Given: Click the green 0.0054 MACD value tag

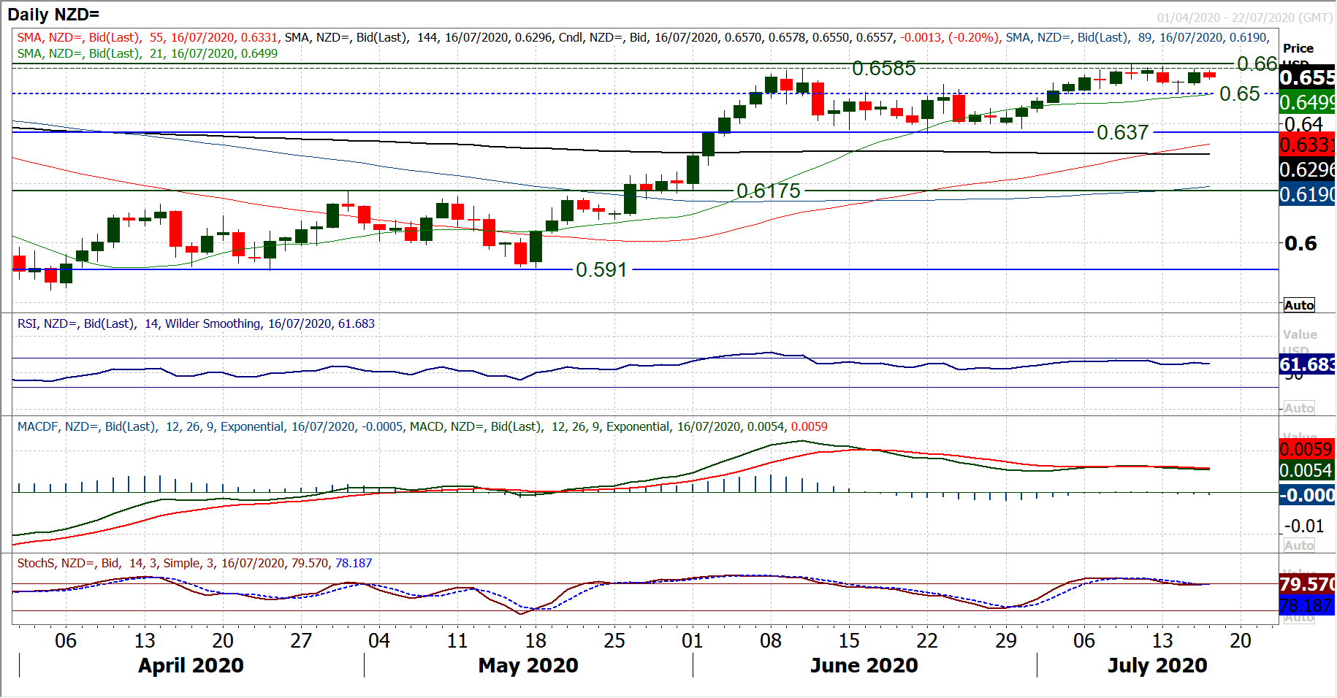Looking at the screenshot, I should coord(1307,470).
